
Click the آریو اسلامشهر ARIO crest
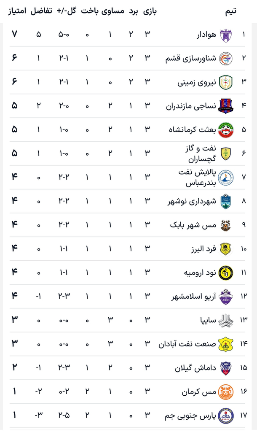pyautogui.click(x=226, y=297)
